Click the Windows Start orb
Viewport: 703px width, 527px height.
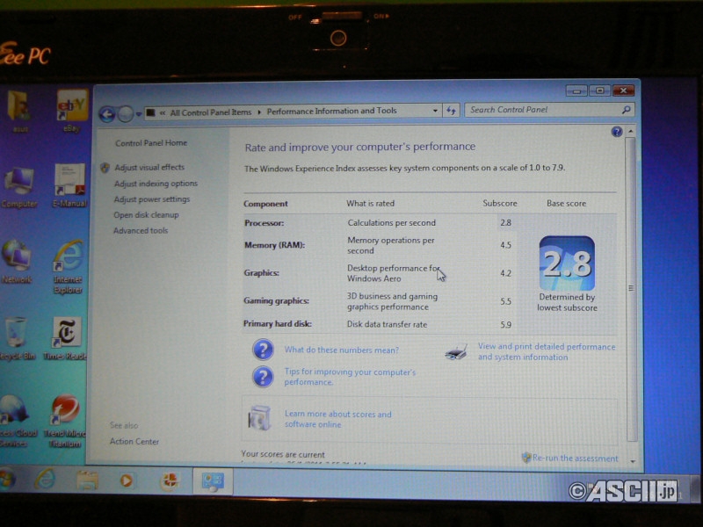(x=7, y=480)
